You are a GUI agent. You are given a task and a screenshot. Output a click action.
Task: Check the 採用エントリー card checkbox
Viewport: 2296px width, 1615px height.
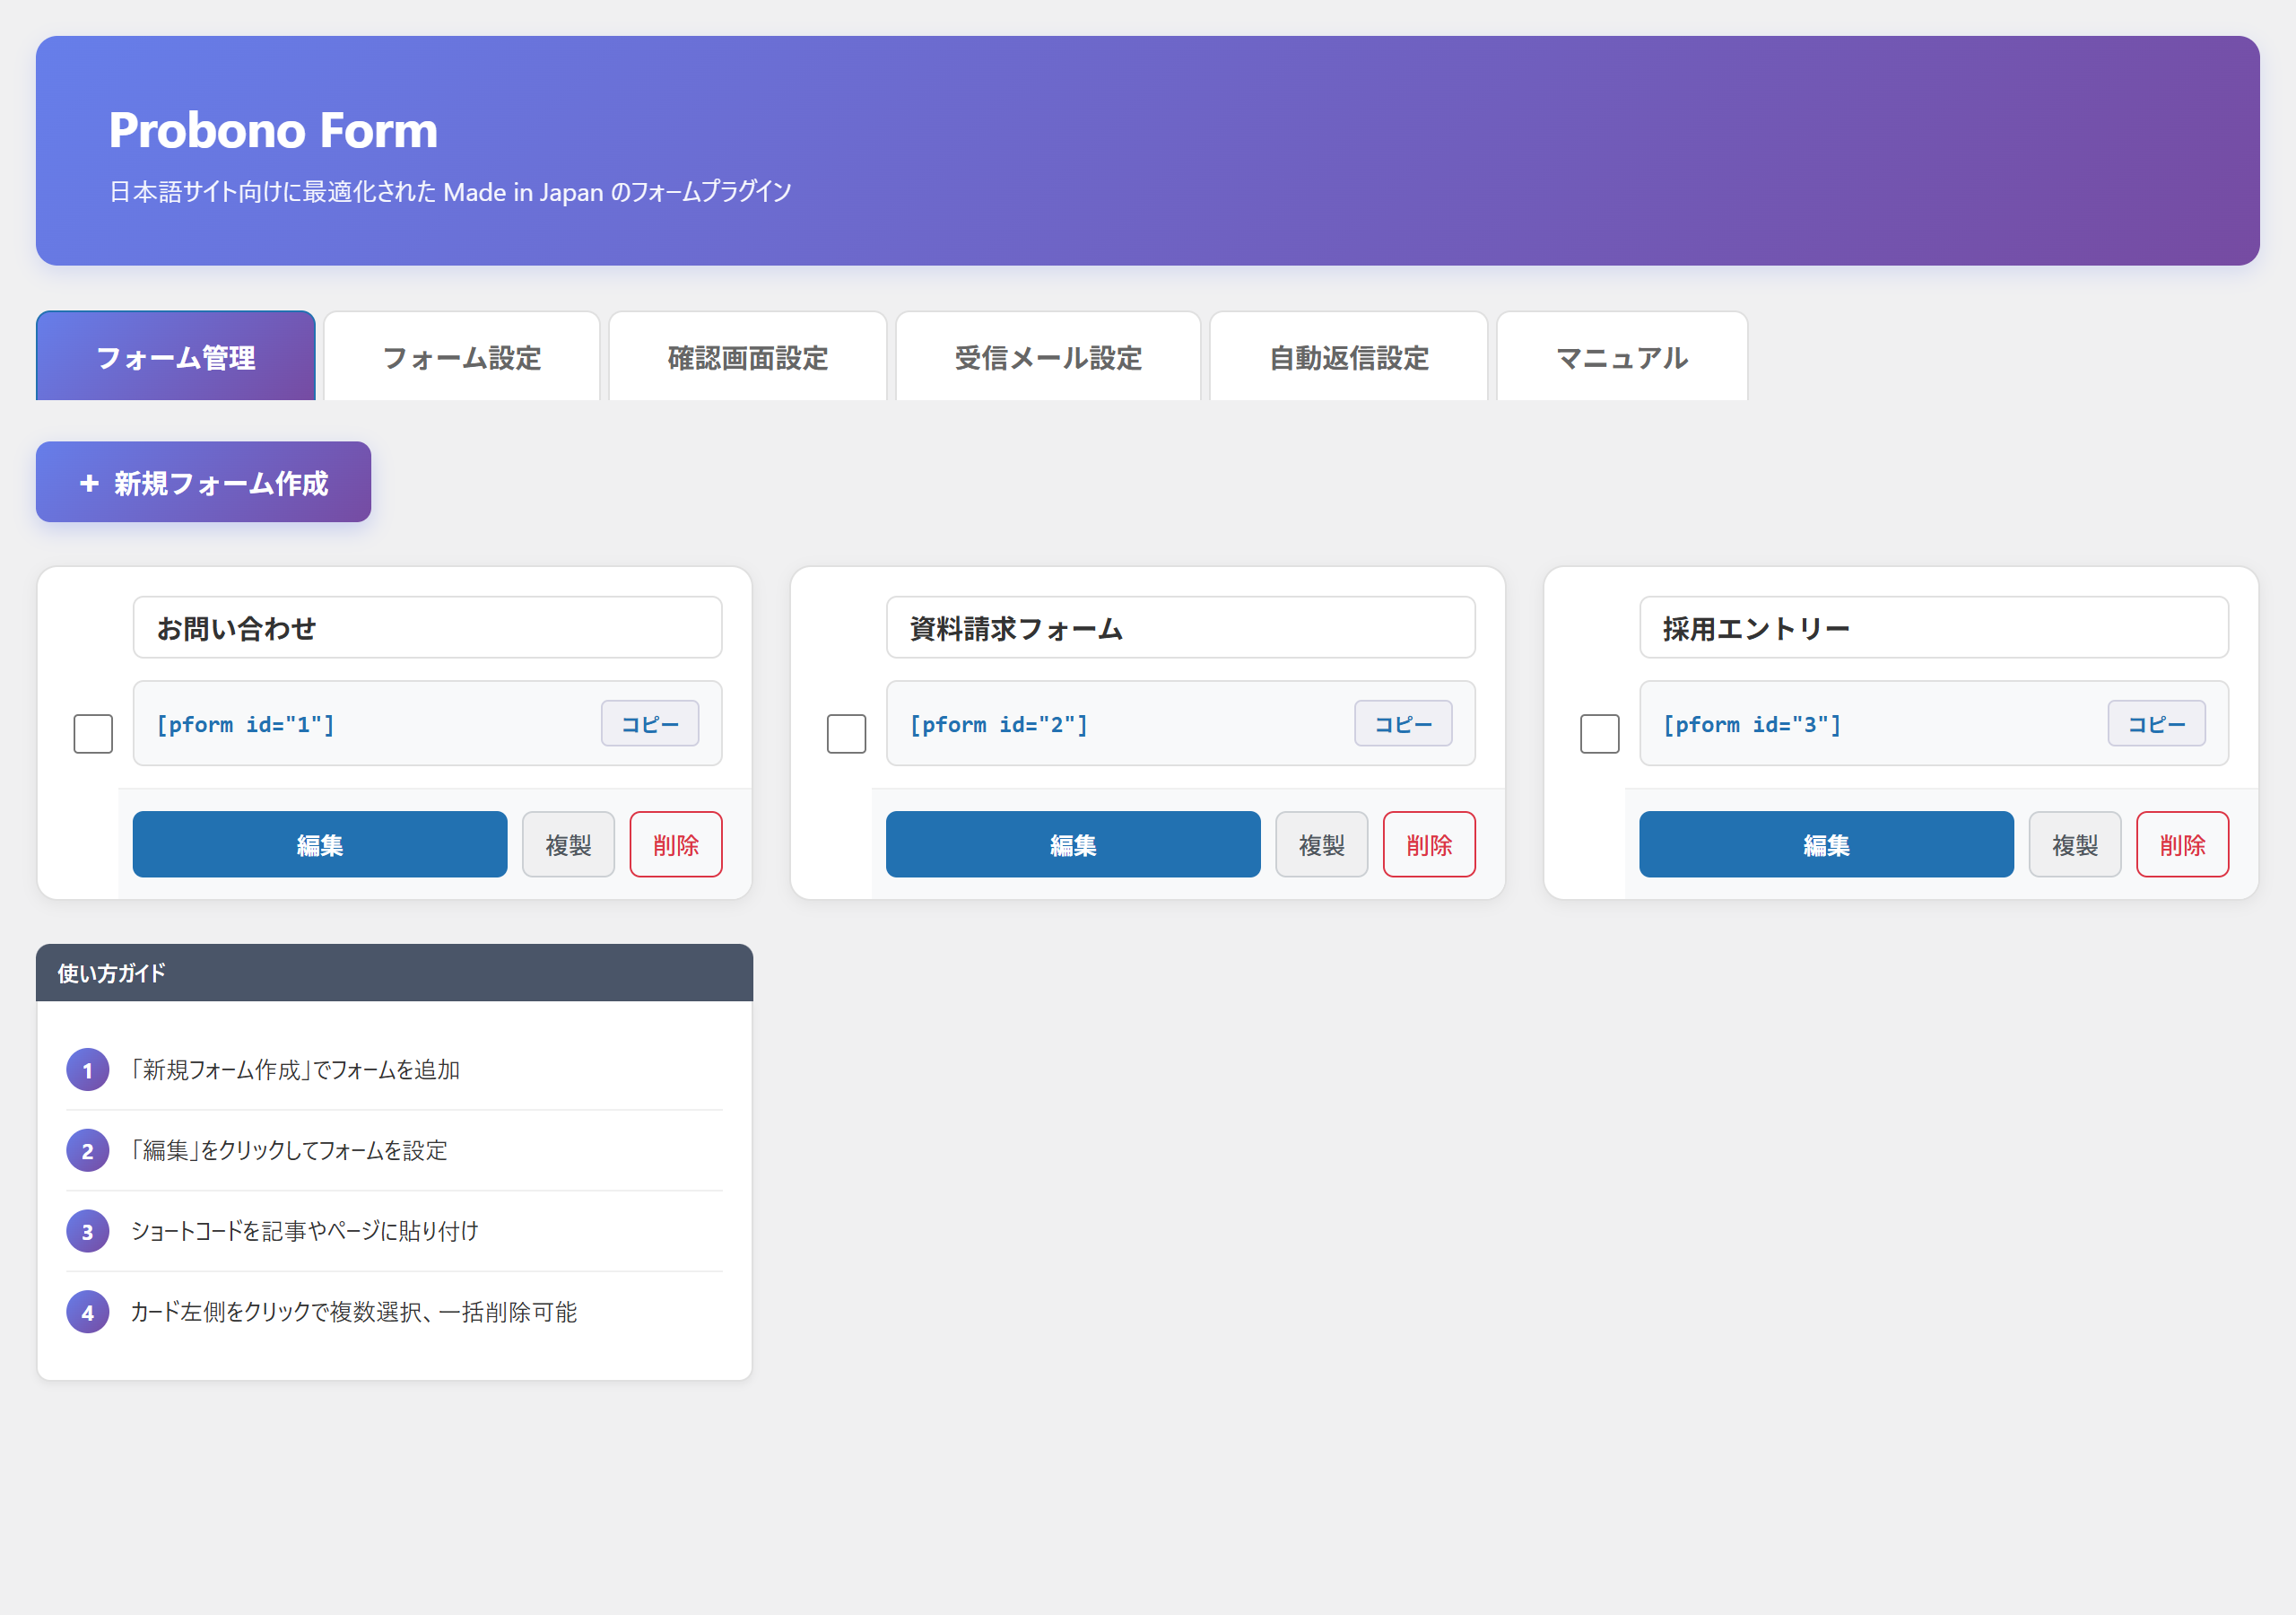1600,733
